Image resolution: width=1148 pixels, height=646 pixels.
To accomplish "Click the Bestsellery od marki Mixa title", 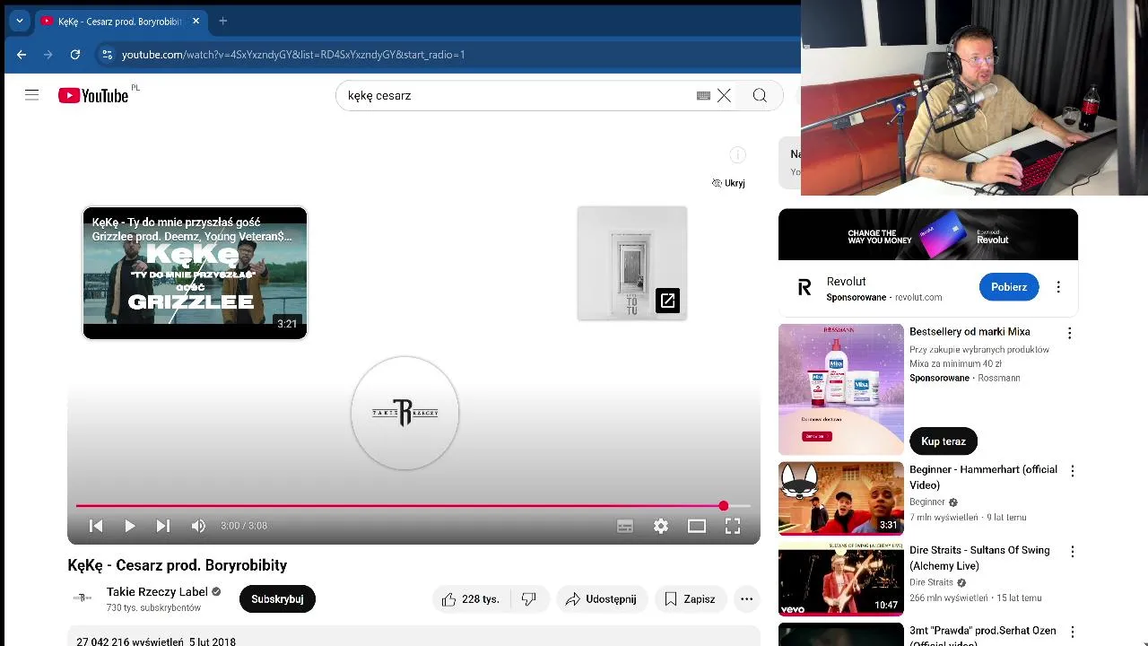I will pyautogui.click(x=970, y=332).
